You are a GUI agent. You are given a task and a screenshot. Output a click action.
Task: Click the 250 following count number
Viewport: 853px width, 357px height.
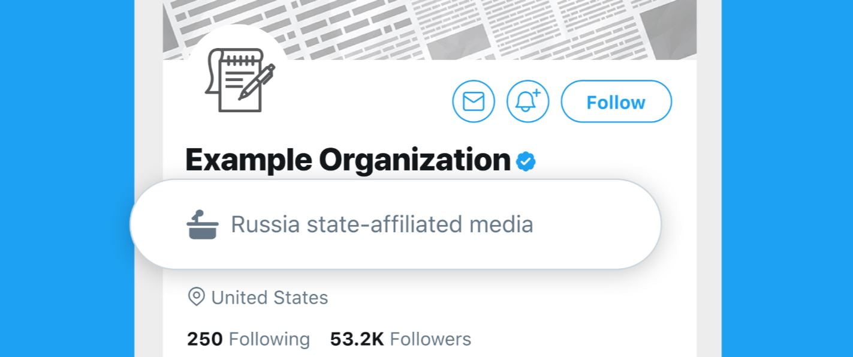204,339
